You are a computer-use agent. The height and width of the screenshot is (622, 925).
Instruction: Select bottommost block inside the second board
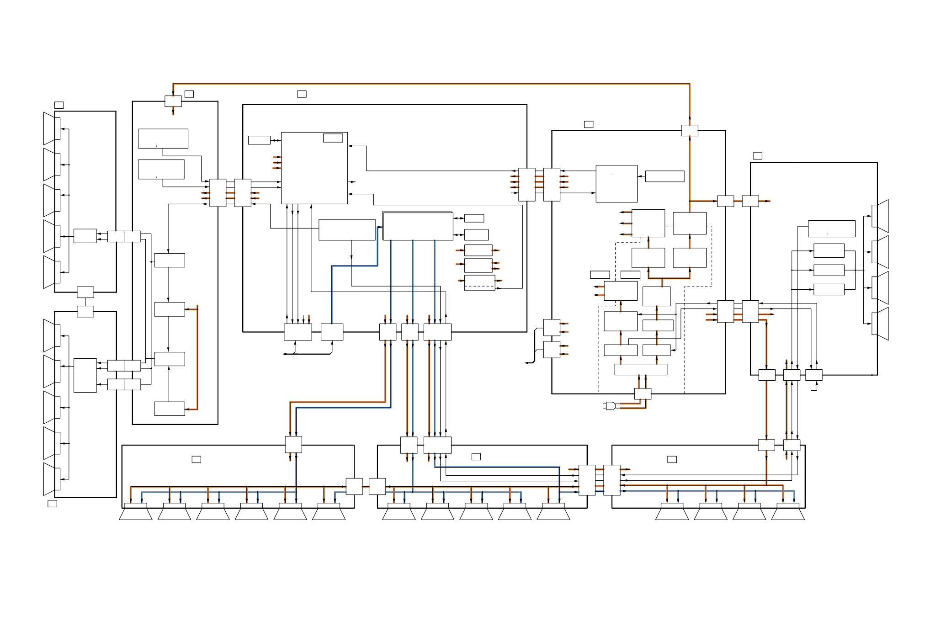(170, 409)
